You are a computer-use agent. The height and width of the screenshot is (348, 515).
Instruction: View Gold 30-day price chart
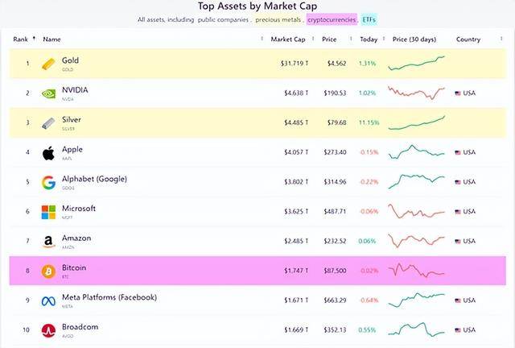pyautogui.click(x=416, y=64)
